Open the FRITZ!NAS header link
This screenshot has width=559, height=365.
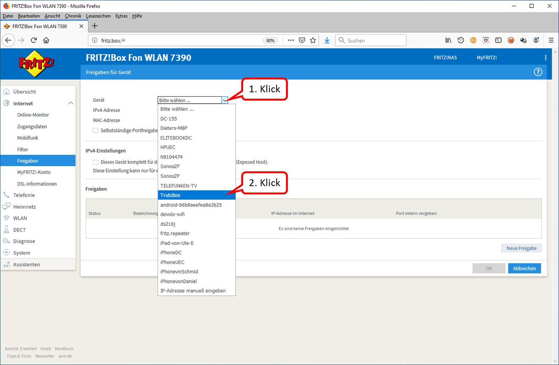(445, 57)
